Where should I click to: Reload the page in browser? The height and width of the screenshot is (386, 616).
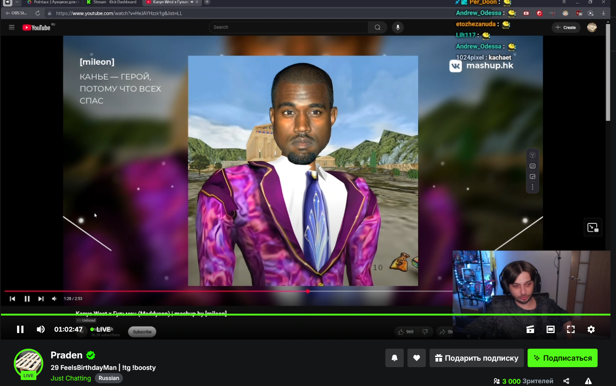(38, 13)
